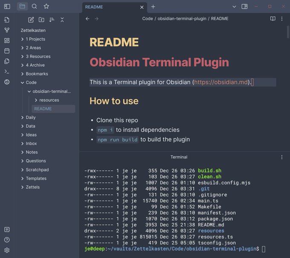Image resolution: width=290 pixels, height=258 pixels.
Task: Open daily note calendar icon
Action: pos(7,51)
